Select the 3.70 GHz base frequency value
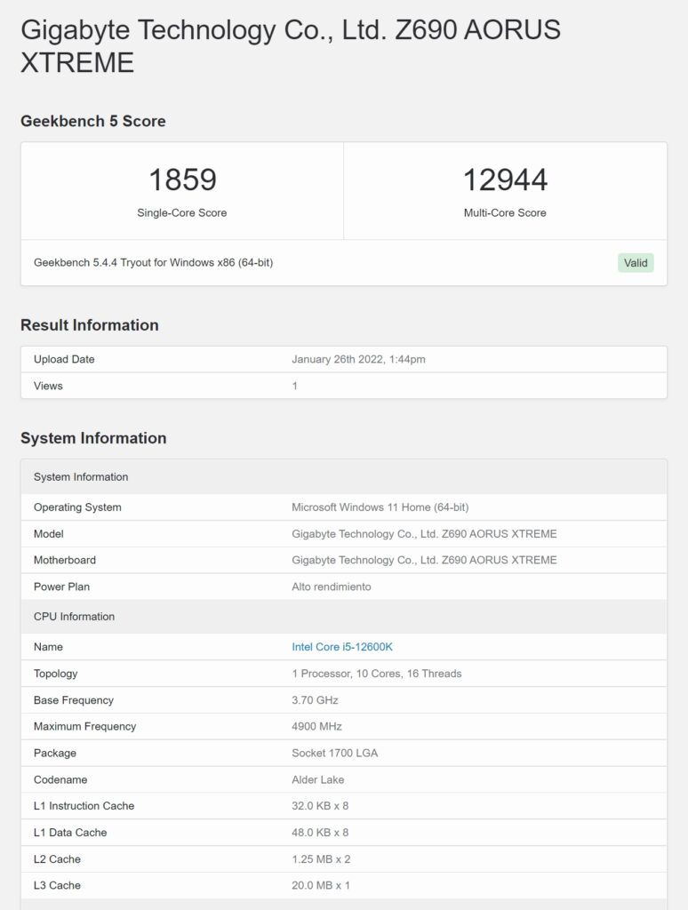The height and width of the screenshot is (910, 688). (315, 700)
